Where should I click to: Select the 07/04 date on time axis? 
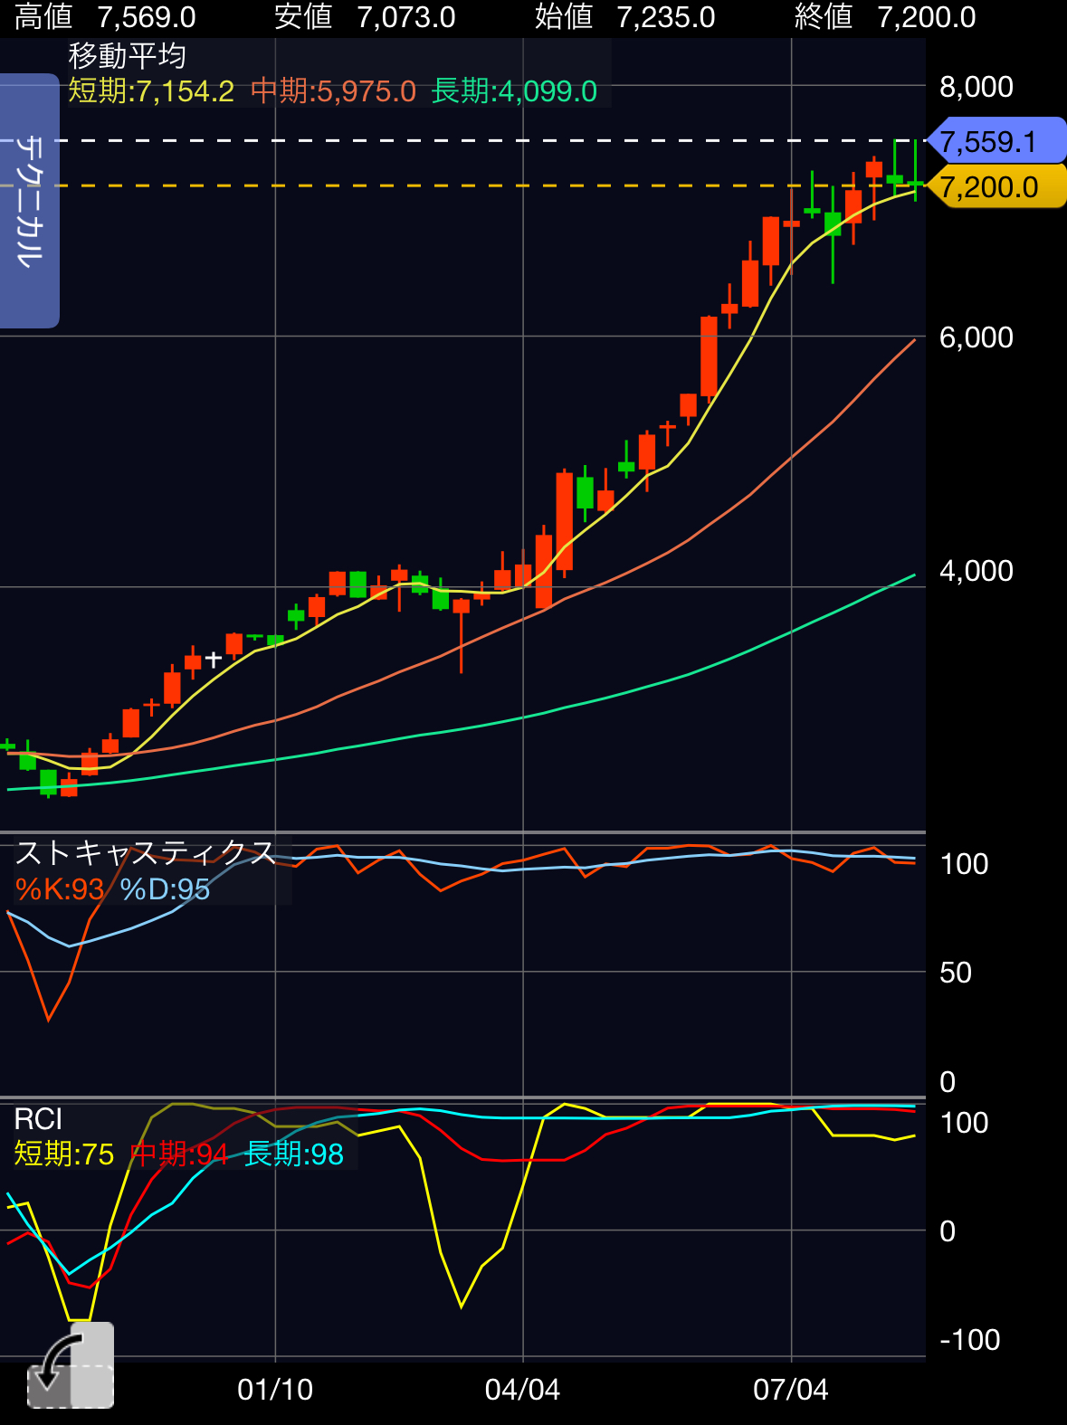click(x=791, y=1389)
